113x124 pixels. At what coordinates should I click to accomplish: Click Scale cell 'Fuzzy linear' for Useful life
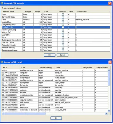pyautogui.click(x=50, y=35)
